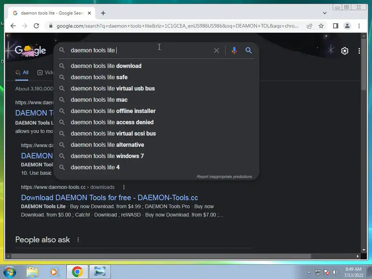This screenshot has height=279, width=372.
Task: Open the network tray icon
Action: point(318,272)
